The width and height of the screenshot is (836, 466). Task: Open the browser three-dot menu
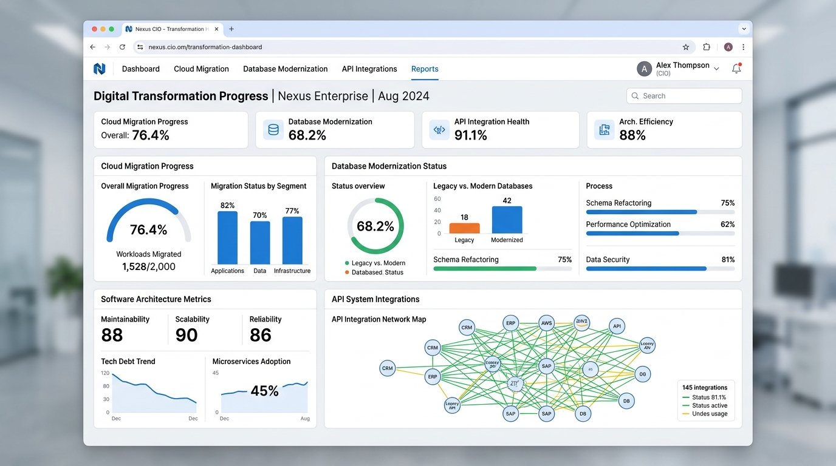(x=743, y=47)
